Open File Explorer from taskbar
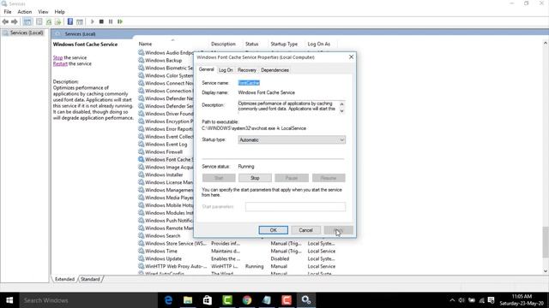 pos(188,300)
